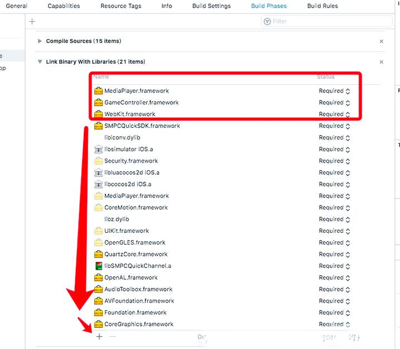Viewport: 400px width, 349px height.
Task: Click the SMPCQuickSDK.framework icon
Action: 98,126
